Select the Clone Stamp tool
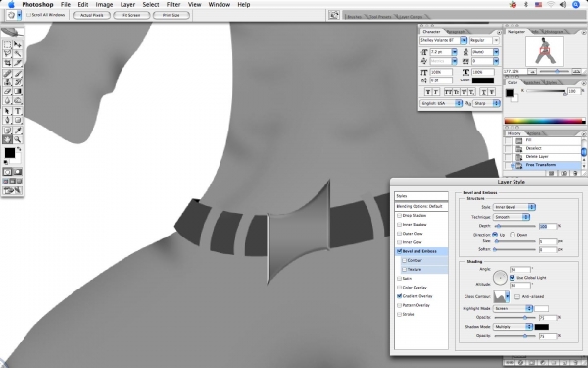 click(7, 82)
